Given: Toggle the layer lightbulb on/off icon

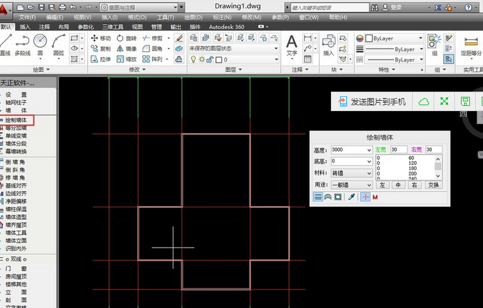Looking at the screenshot, I should (193, 59).
